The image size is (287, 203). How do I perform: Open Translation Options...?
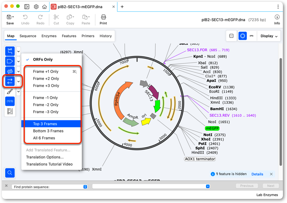point(51,157)
